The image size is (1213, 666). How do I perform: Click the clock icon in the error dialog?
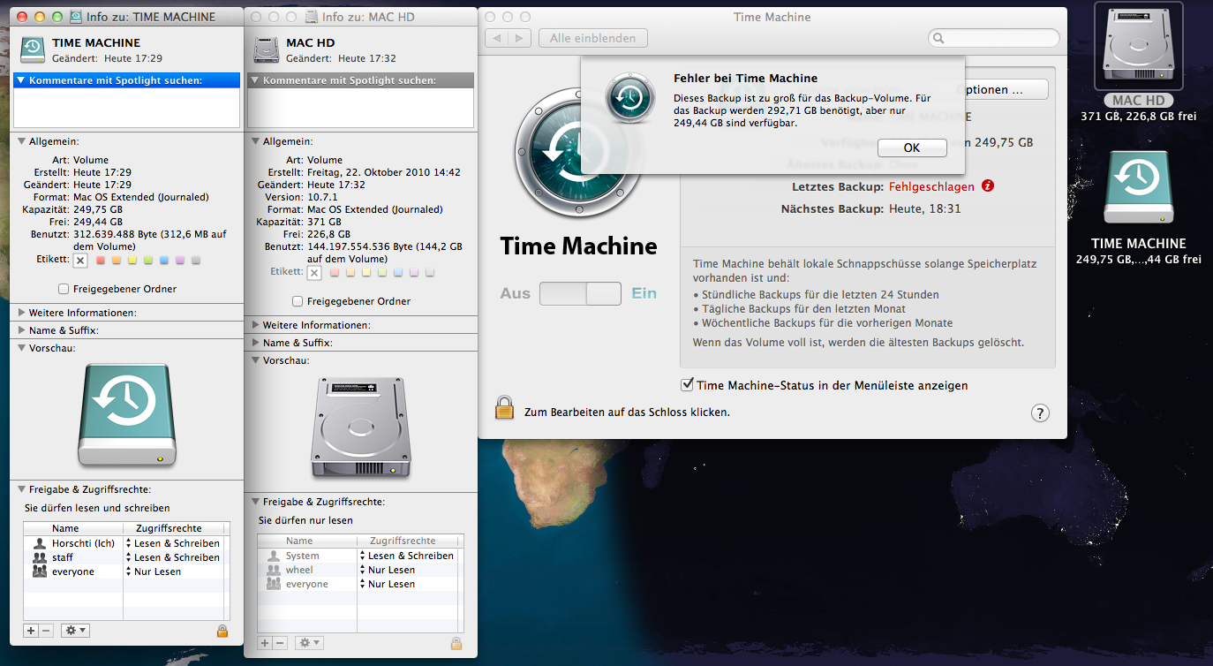(x=629, y=100)
